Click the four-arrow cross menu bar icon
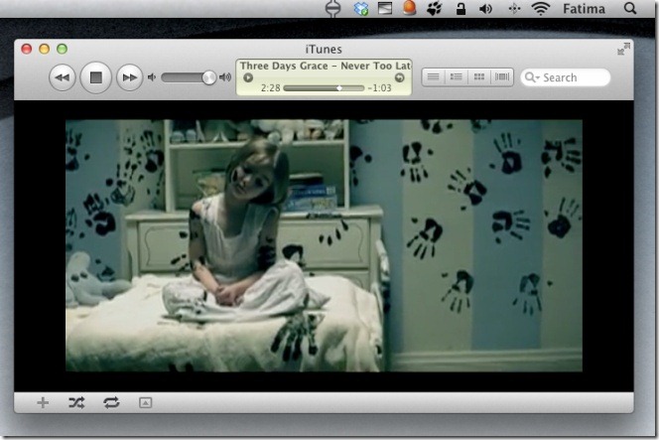This screenshot has height=440, width=659. click(514, 9)
